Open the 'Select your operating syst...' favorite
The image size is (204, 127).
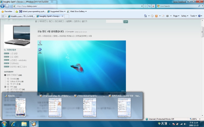[33, 11]
